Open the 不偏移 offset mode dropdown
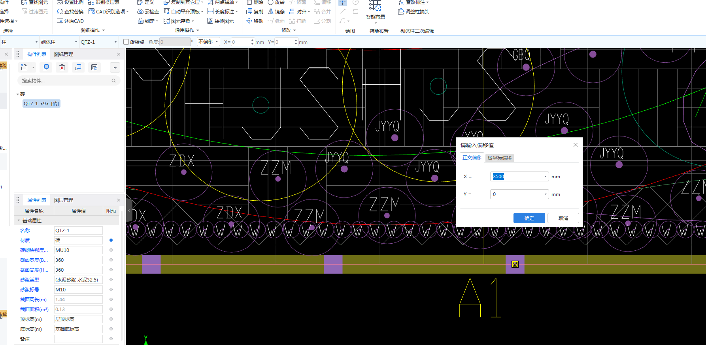This screenshot has width=706, height=345. click(x=208, y=42)
